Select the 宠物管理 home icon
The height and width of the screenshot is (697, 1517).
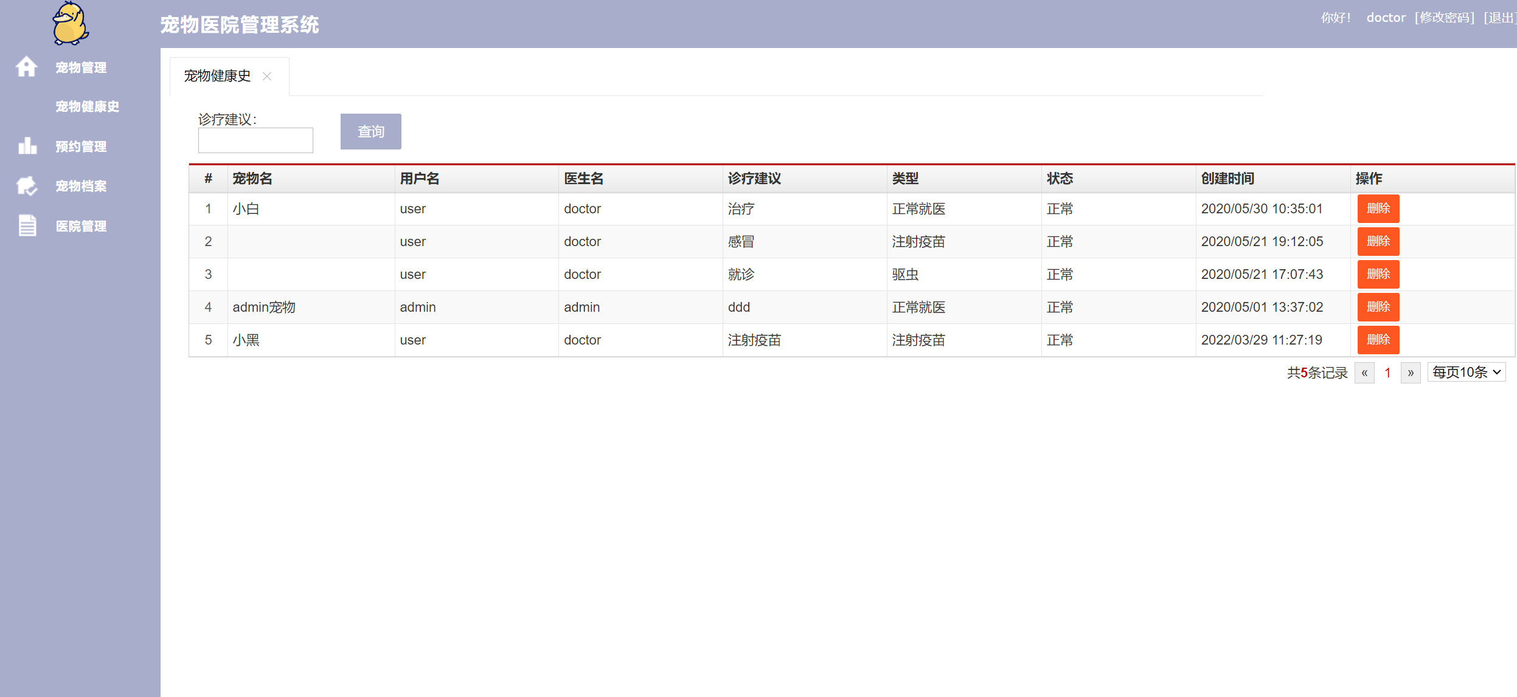click(x=27, y=67)
